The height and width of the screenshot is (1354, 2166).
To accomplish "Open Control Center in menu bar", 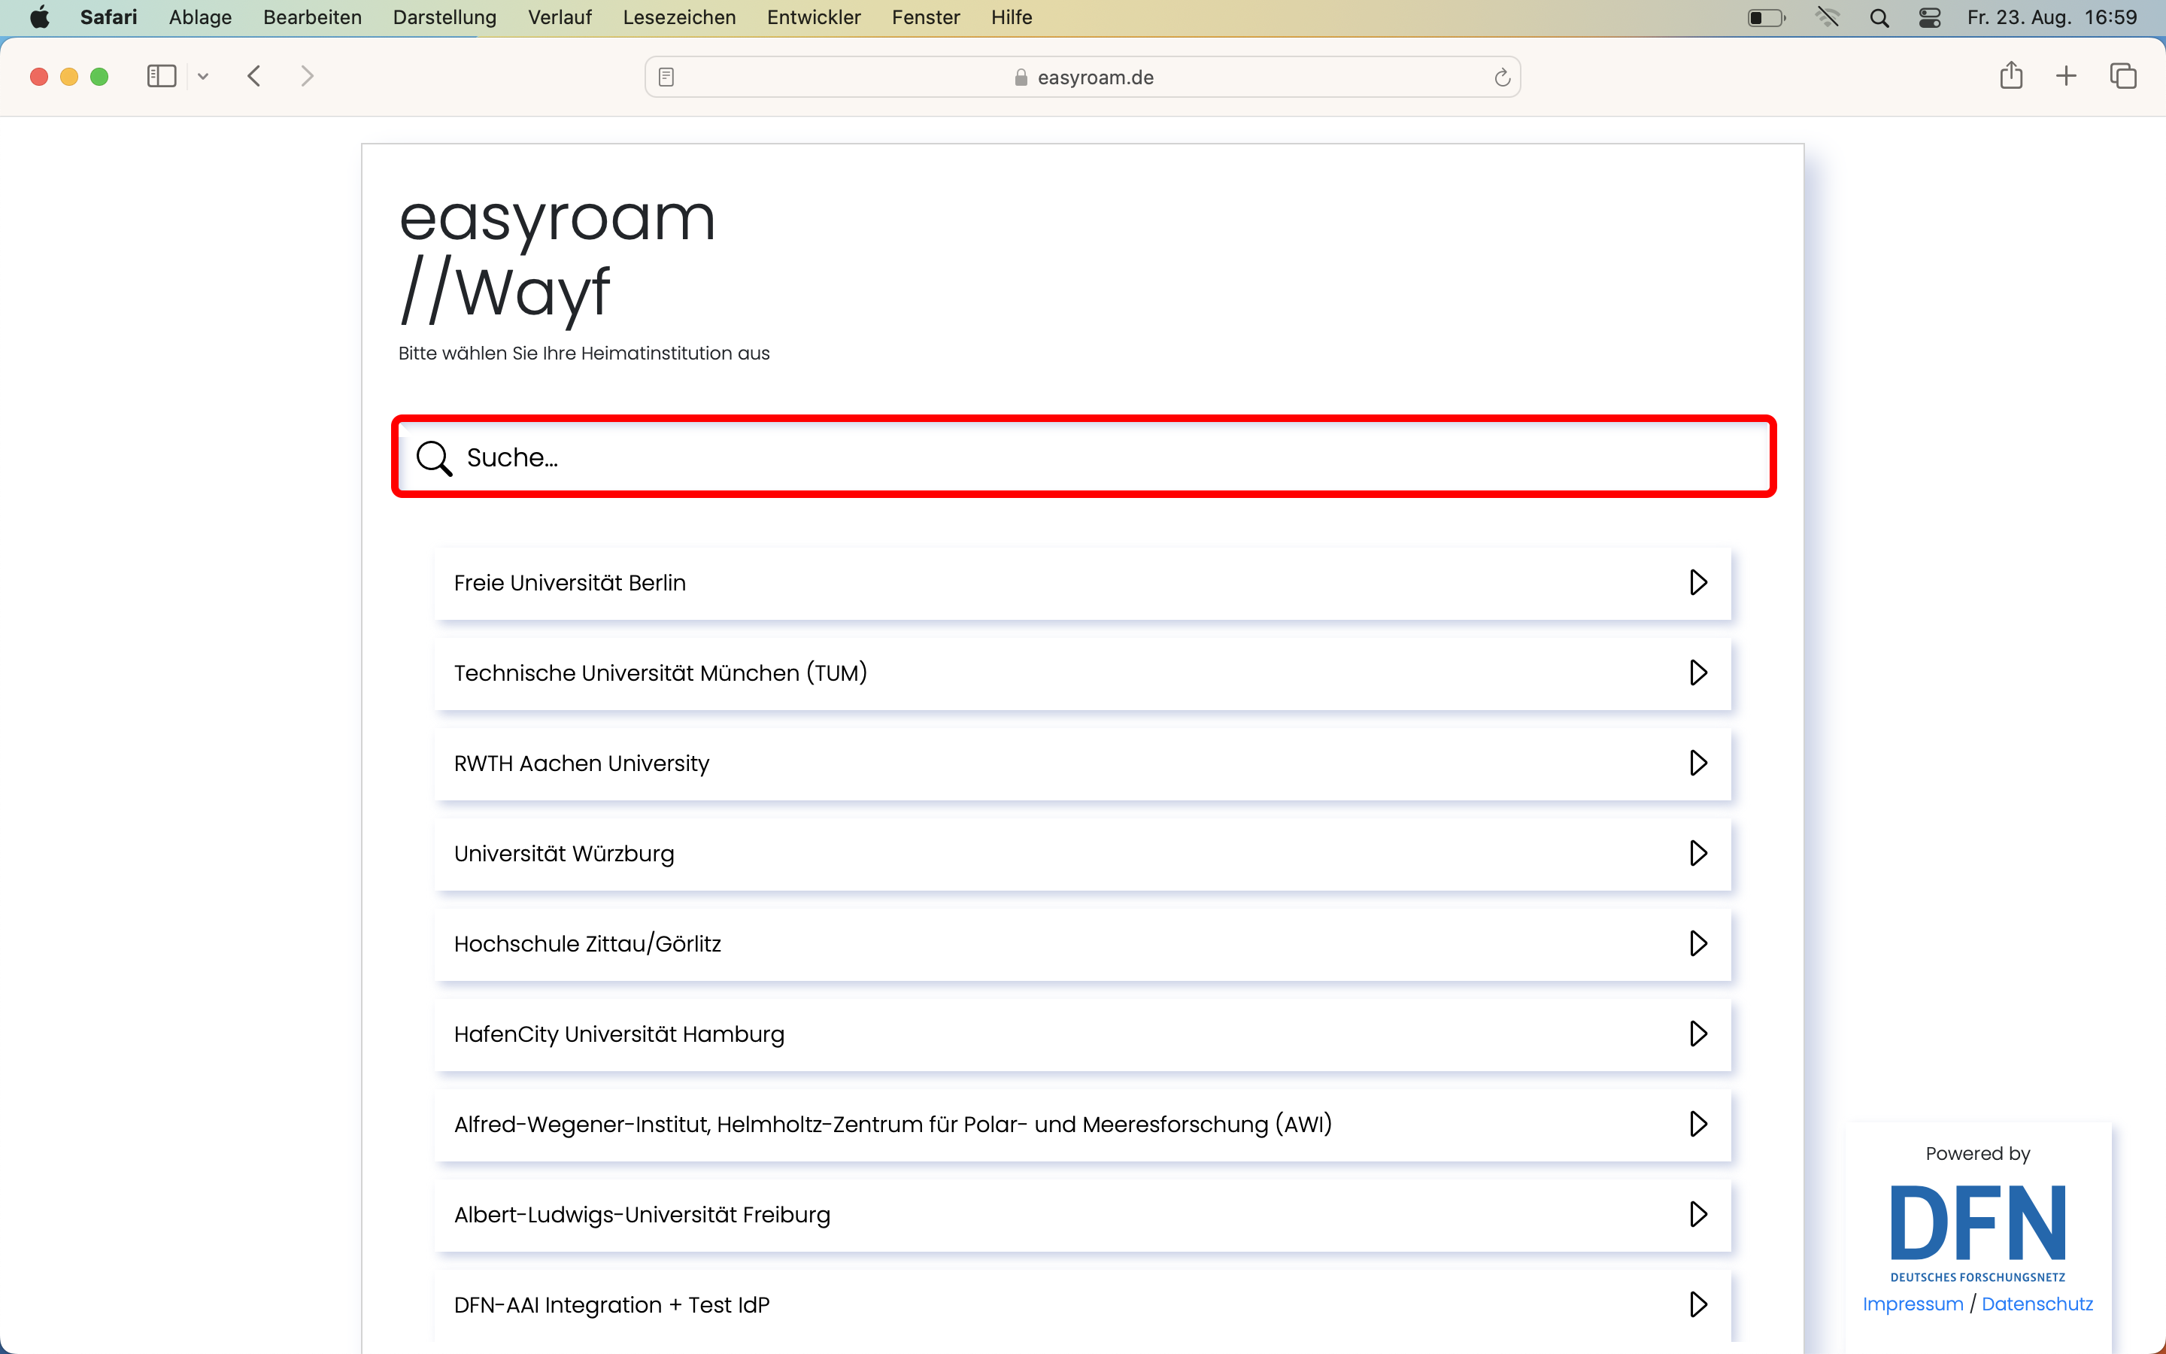I will pyautogui.click(x=1930, y=18).
